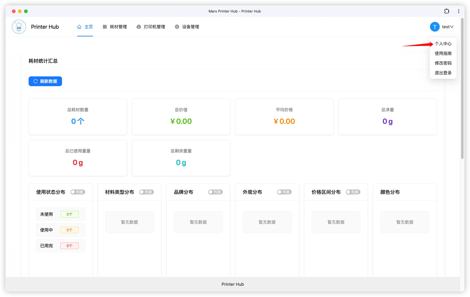This screenshot has height=297, width=470.
Task: Open the browser three-dot menu
Action: tap(459, 11)
